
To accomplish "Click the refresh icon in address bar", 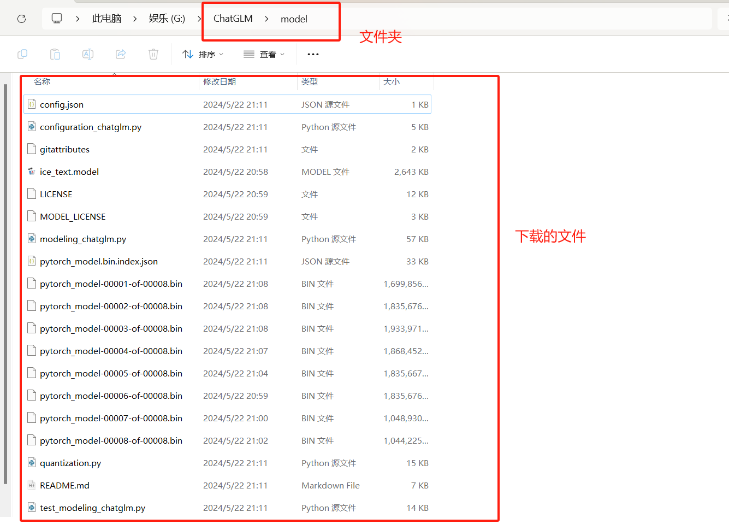I will 22,19.
